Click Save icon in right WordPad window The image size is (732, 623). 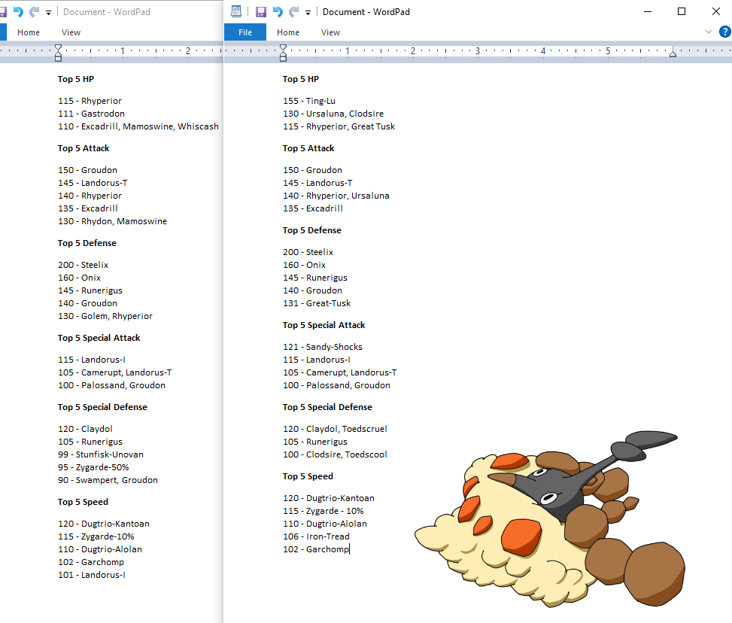point(261,12)
